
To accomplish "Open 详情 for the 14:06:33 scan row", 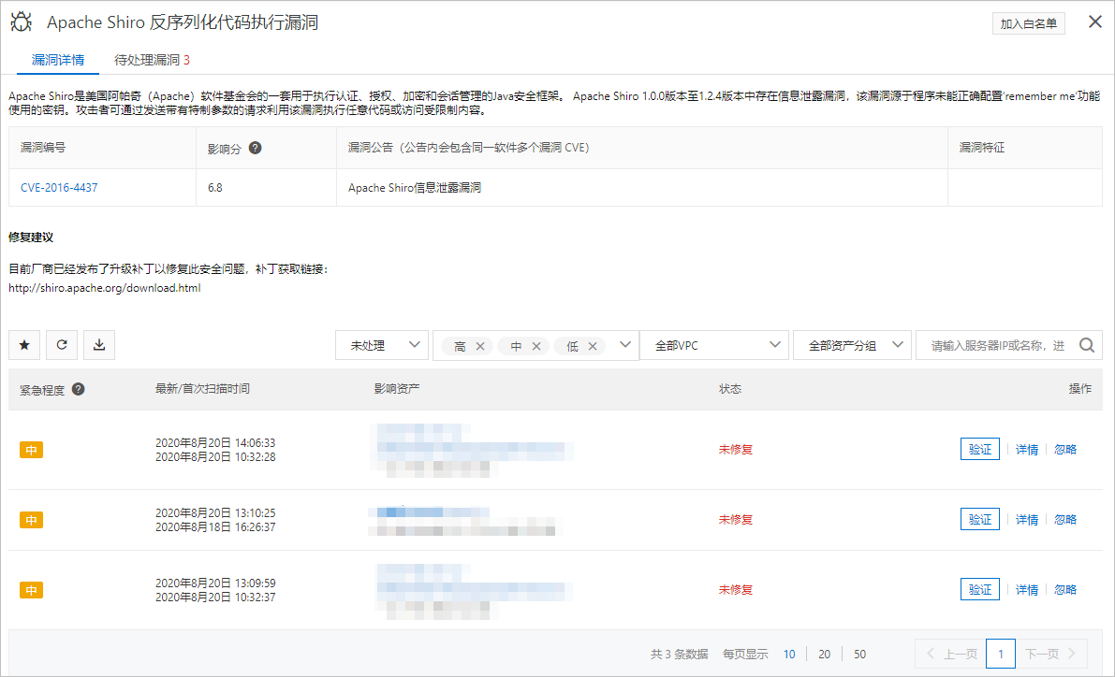I will (1027, 449).
